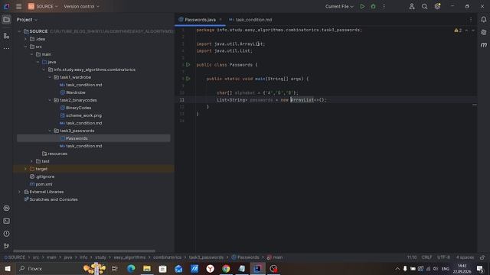The height and width of the screenshot is (275, 490).
Task: Open Project view options dropdown
Action: pyautogui.click(x=27, y=20)
